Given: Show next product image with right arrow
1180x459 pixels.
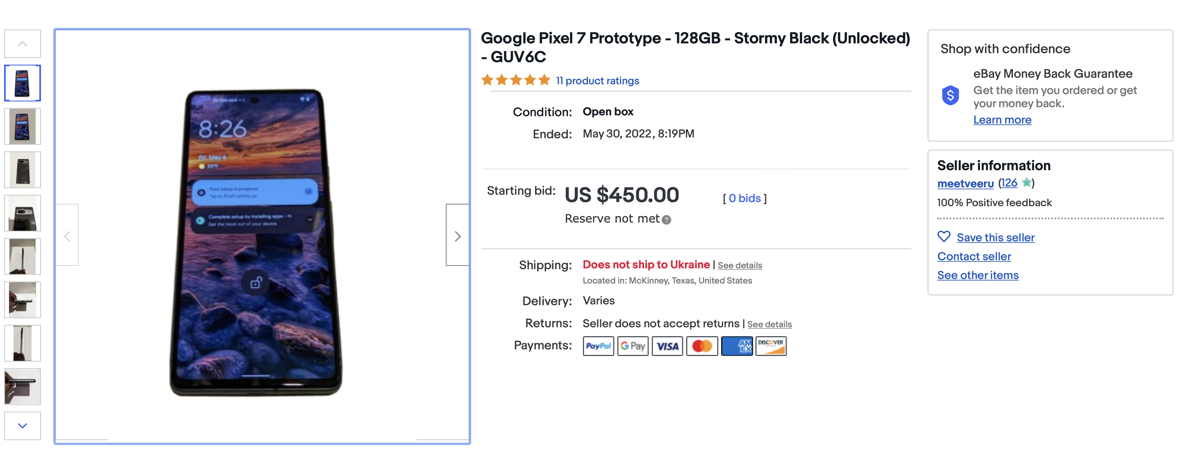Looking at the screenshot, I should tap(457, 236).
